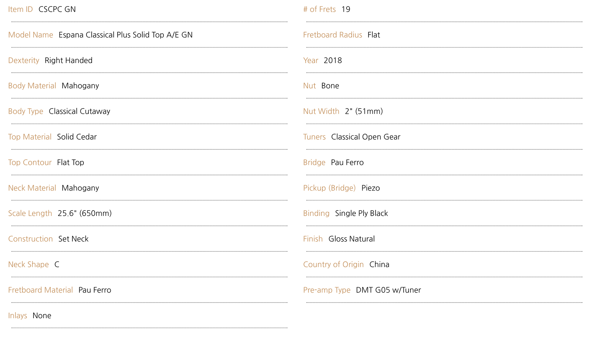Select the Right Handed dexterity value

68,61
